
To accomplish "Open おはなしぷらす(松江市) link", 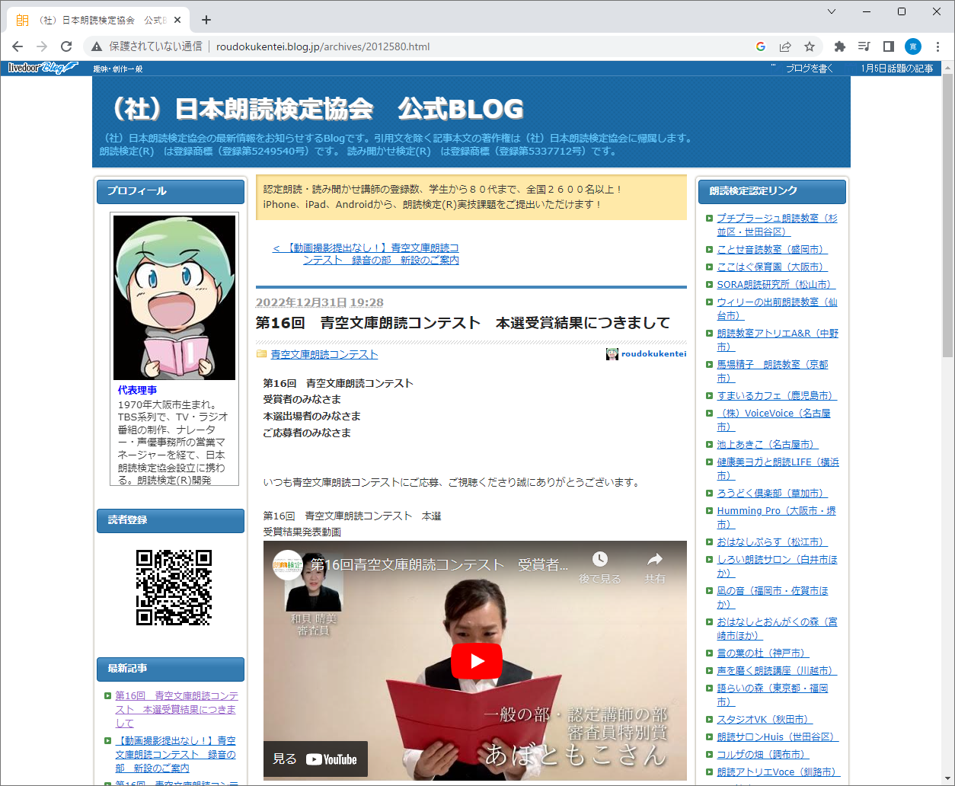I will [772, 542].
